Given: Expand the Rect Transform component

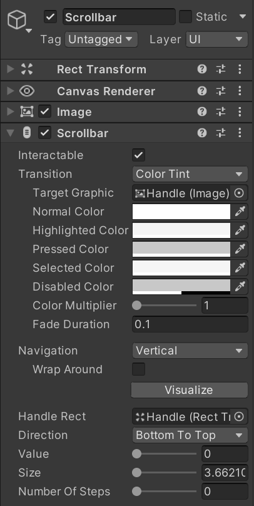Looking at the screenshot, I should tap(11, 69).
